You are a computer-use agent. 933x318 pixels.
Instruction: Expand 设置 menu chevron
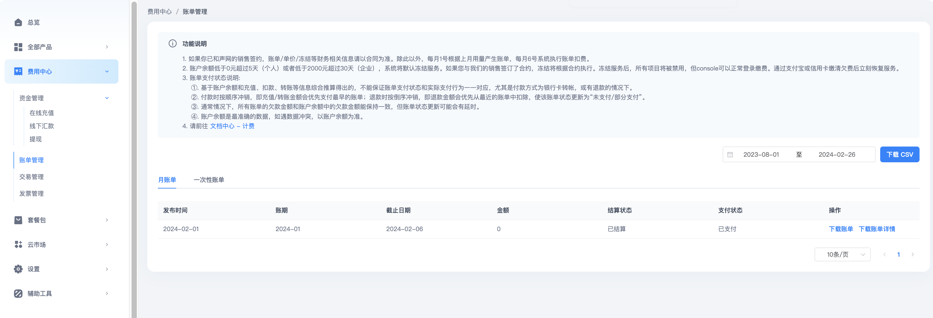107,269
